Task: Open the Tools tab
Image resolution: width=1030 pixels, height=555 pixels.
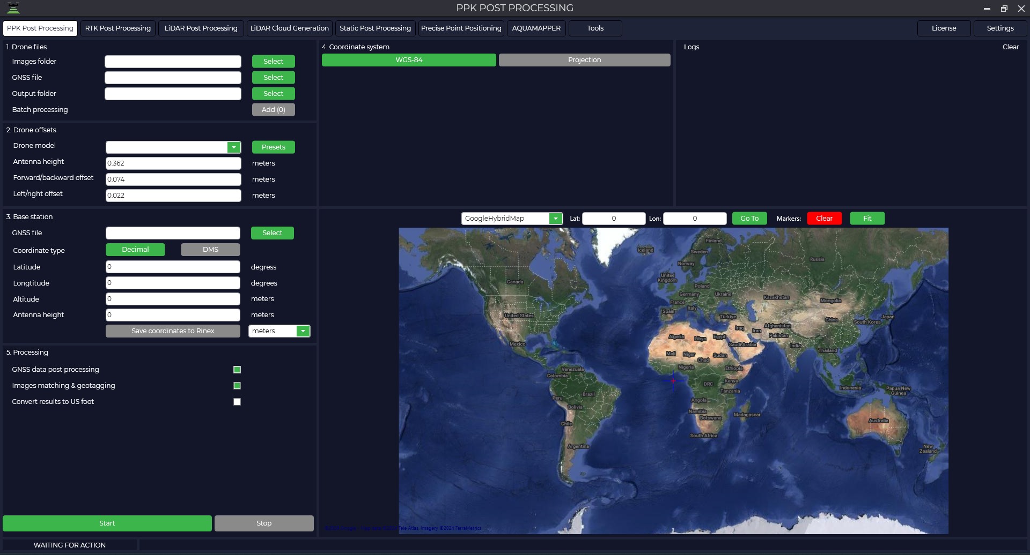Action: click(595, 28)
